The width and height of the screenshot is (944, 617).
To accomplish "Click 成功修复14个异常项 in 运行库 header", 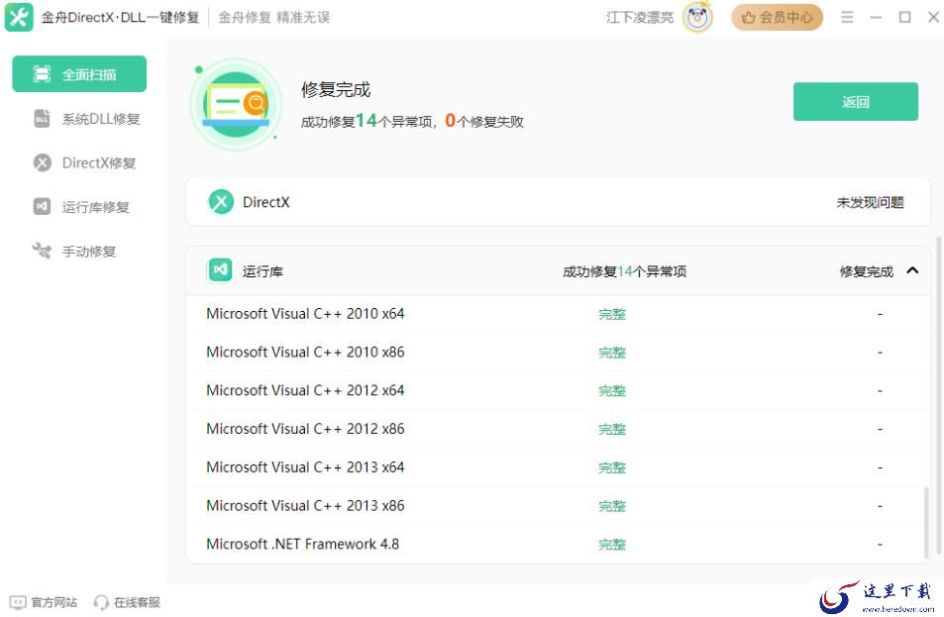I will pyautogui.click(x=624, y=271).
